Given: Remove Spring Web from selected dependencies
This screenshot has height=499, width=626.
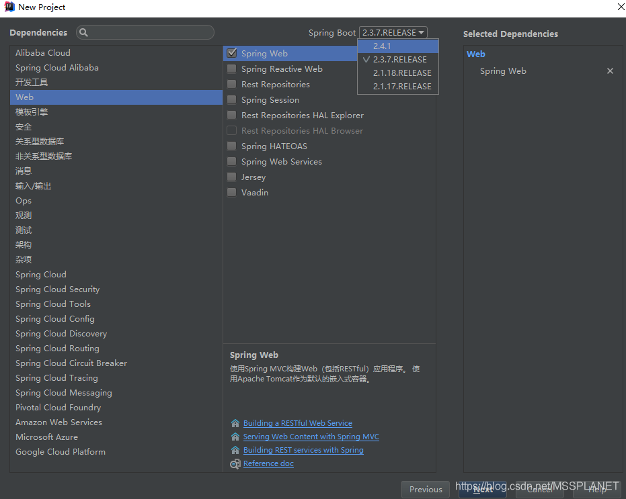Looking at the screenshot, I should point(610,71).
